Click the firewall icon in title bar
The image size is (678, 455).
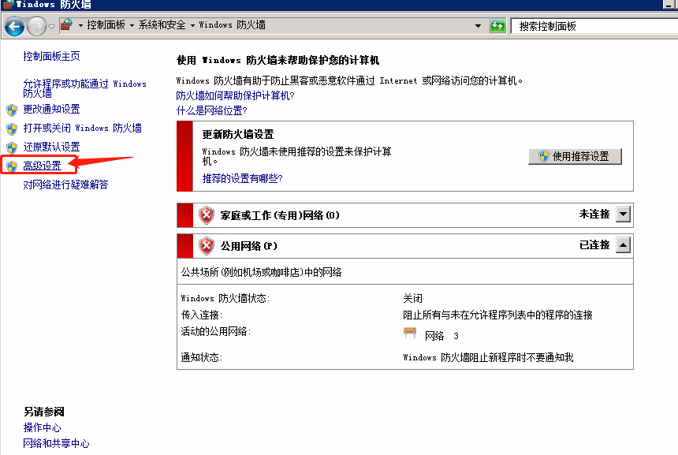pyautogui.click(x=8, y=5)
